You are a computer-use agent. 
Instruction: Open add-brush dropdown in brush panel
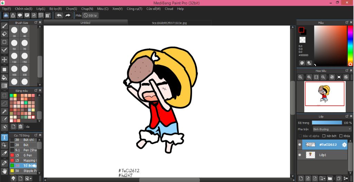(x=28, y=179)
